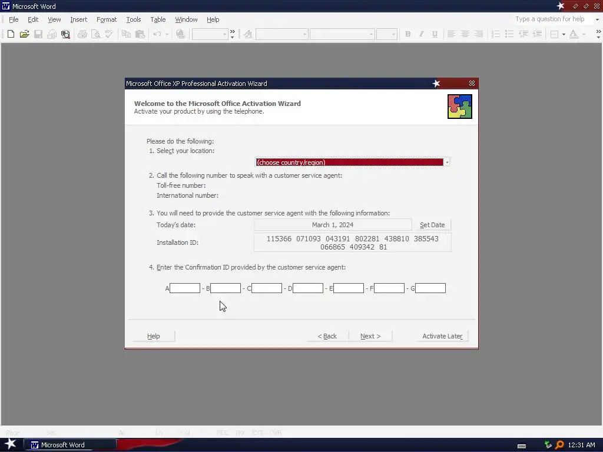Click the Microsoft Word taskbar button
Viewport: 603px width, 452px height.
[70, 445]
